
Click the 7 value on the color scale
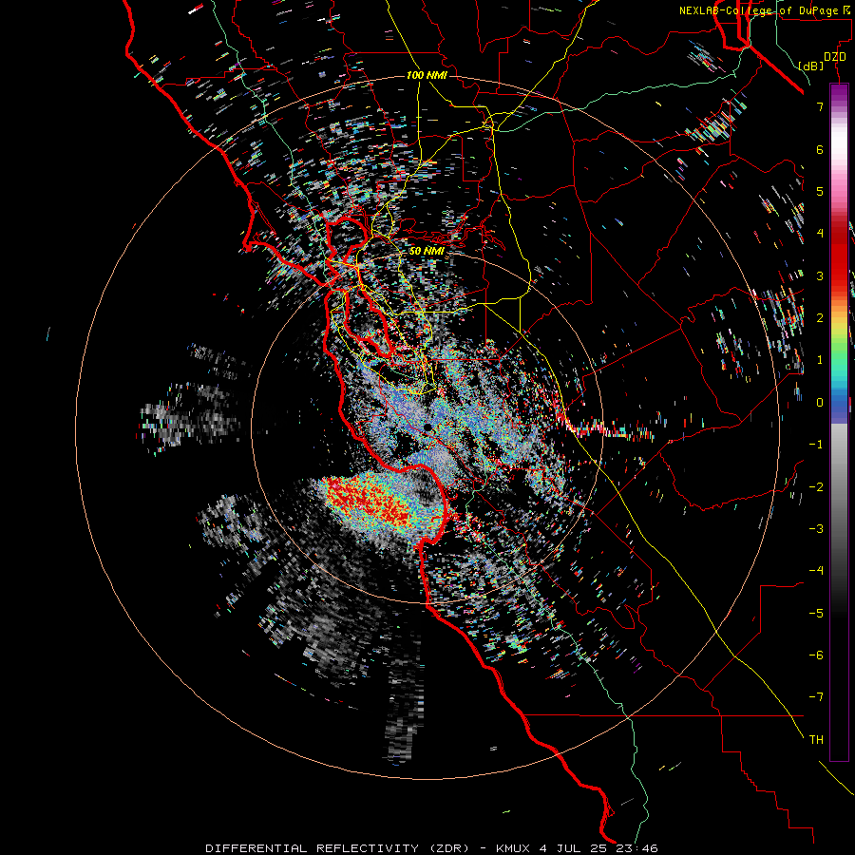click(x=820, y=106)
